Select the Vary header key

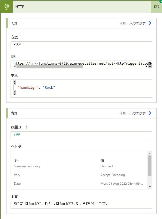[x=17, y=175]
